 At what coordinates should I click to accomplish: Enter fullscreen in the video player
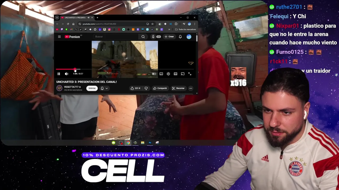pyautogui.click(x=190, y=74)
